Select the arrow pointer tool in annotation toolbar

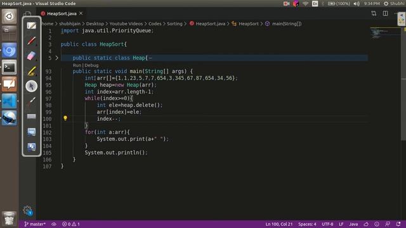tap(31, 86)
